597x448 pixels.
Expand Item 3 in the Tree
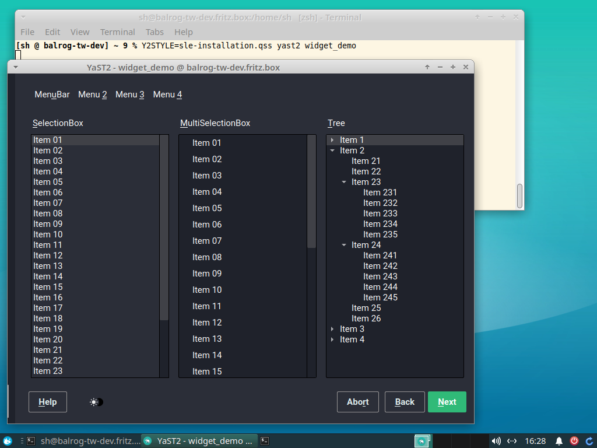pos(332,329)
